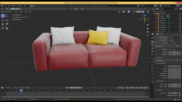Toggle the camera view icon

click(148, 32)
